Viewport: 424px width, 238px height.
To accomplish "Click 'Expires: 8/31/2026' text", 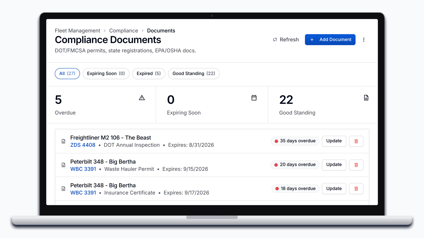I will 191,145.
